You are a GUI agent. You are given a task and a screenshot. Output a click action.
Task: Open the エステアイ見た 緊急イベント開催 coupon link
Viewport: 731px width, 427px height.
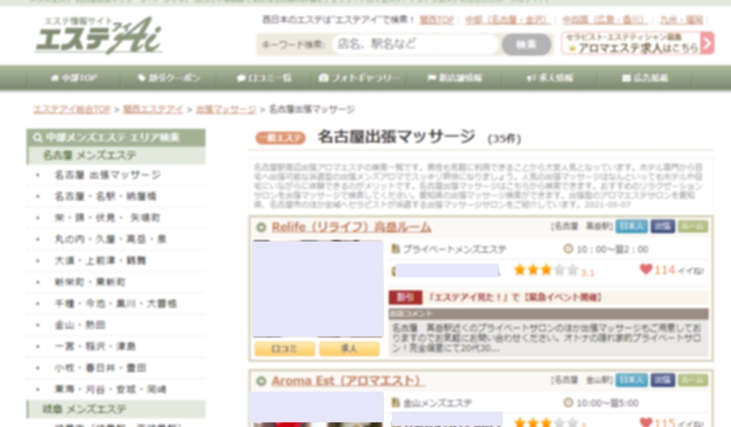point(515,297)
